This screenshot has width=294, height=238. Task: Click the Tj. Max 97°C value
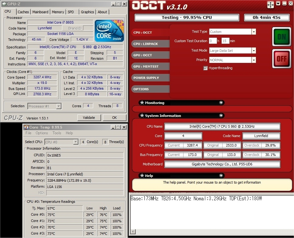(65, 208)
